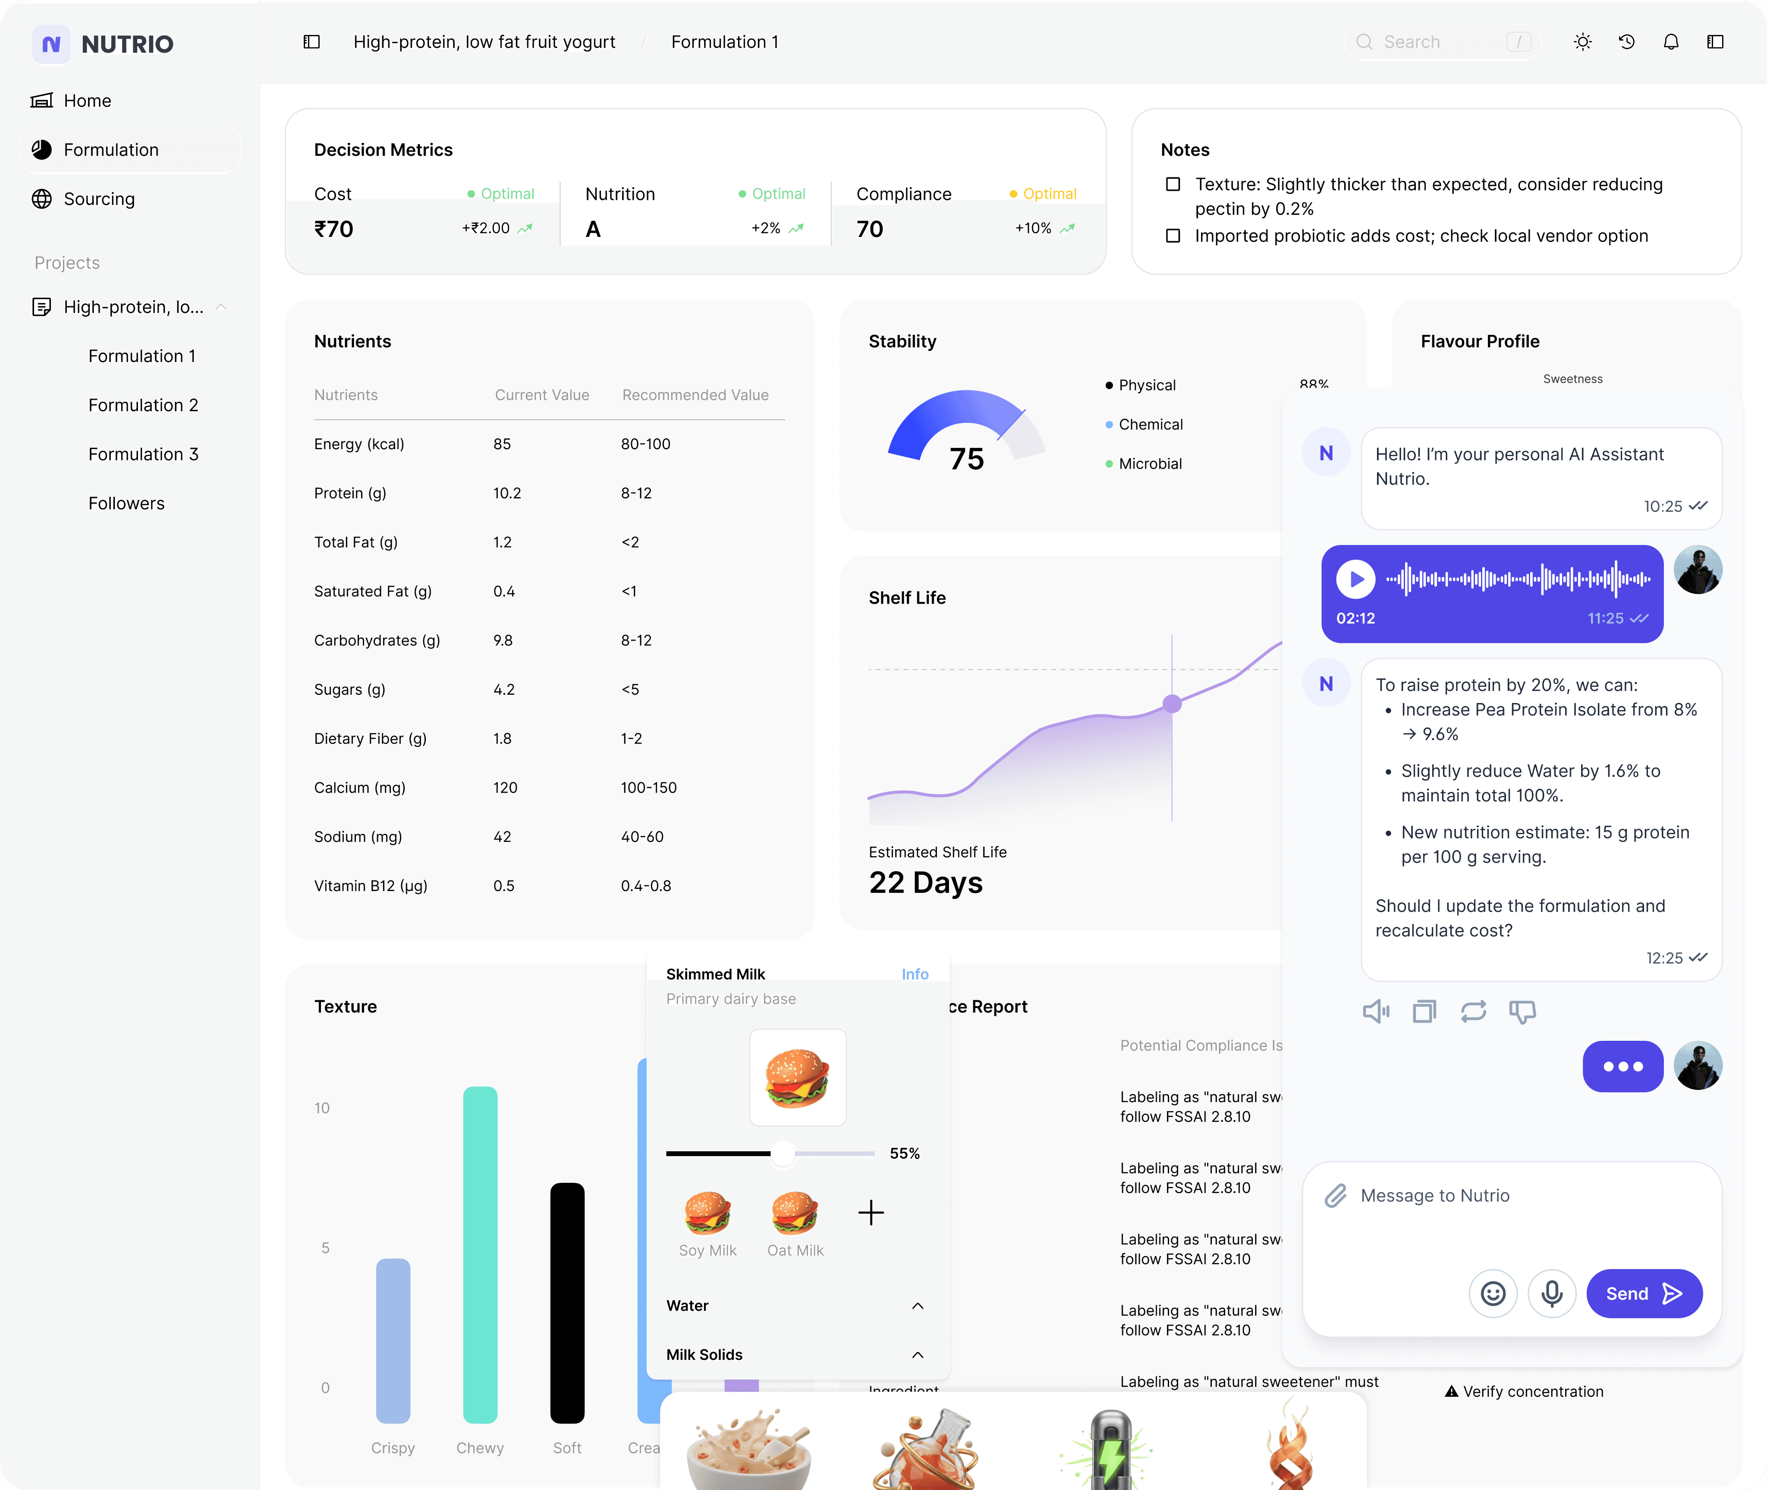The height and width of the screenshot is (1490, 1767).
Task: Open the history clock icon
Action: (x=1626, y=42)
